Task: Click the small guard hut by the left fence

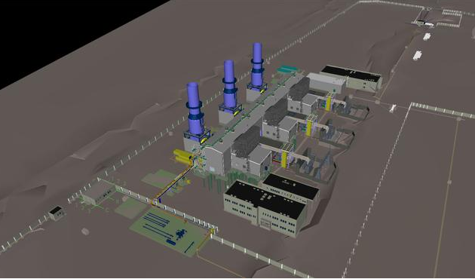Action: point(56,213)
